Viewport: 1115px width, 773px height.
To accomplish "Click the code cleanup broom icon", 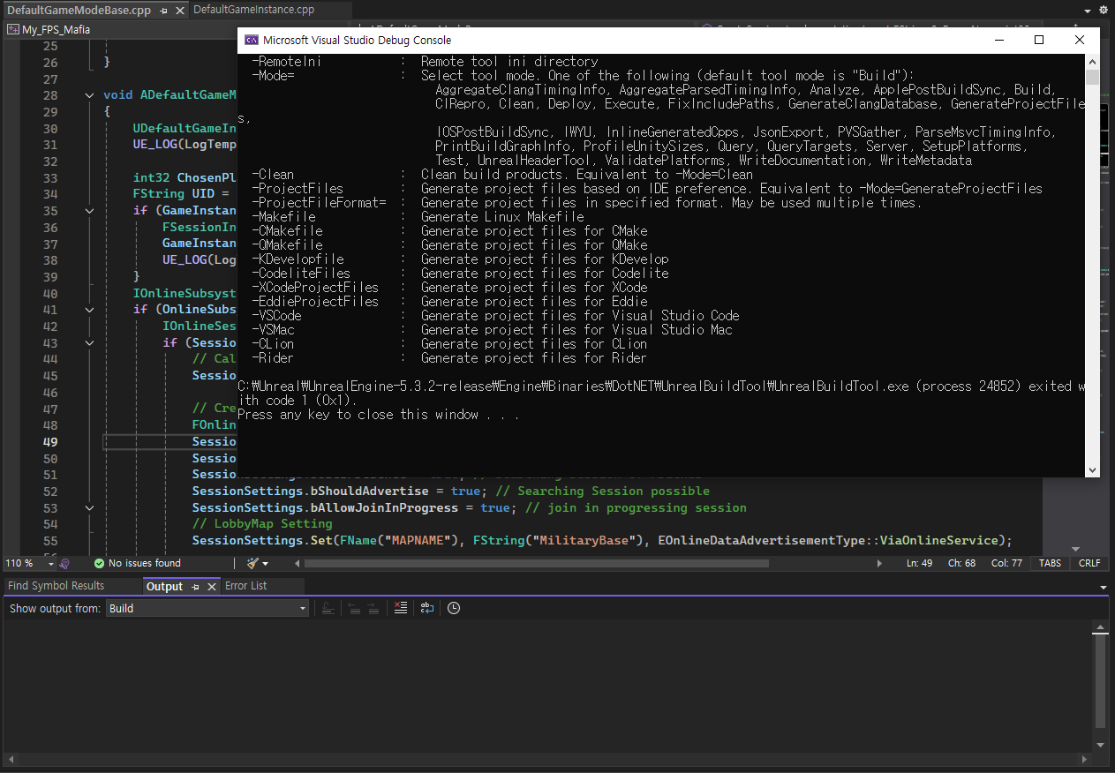I will point(252,563).
